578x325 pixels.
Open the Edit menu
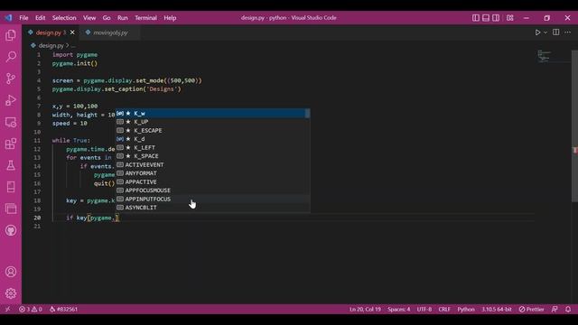40,18
